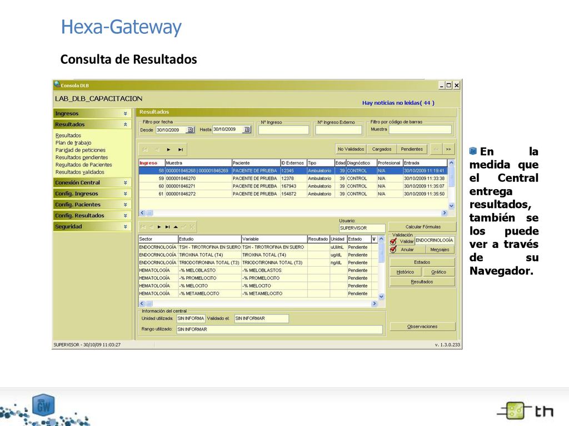Screen dimensions: 569x426
Task: Open the ENDOCRINOLOGÍA validation sector field
Action: (x=435, y=240)
